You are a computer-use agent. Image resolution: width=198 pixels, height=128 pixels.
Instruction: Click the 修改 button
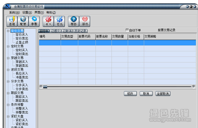130,94
